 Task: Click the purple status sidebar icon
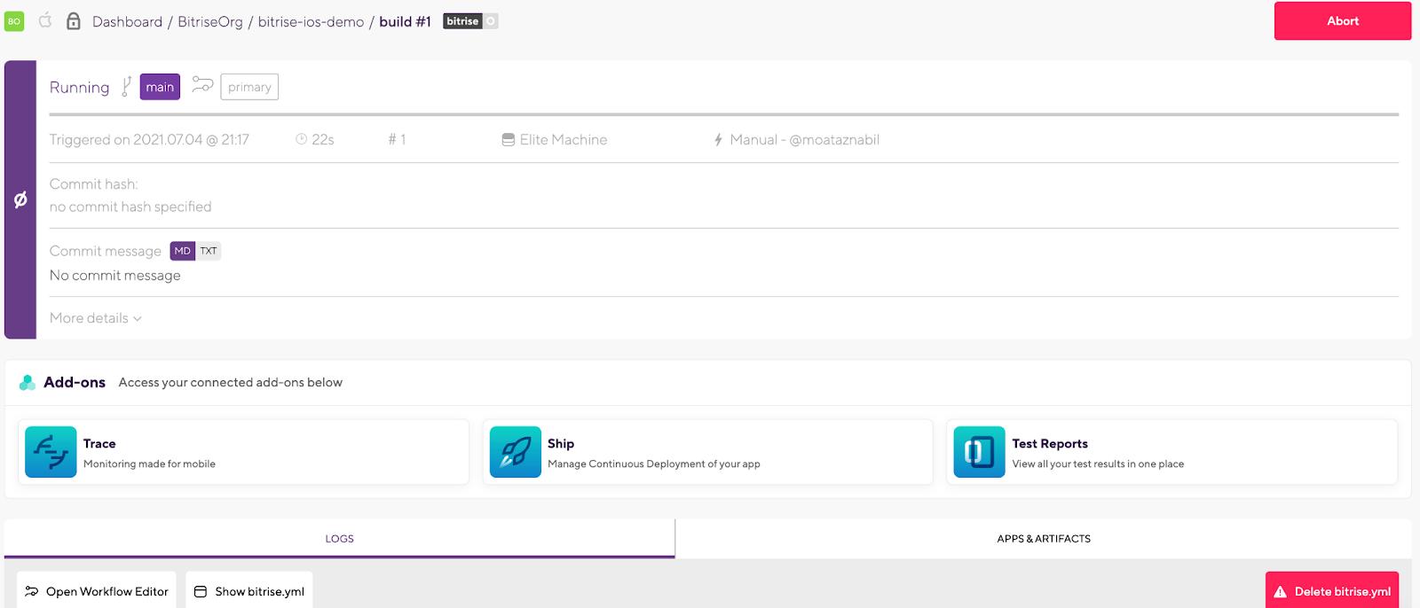tap(20, 199)
